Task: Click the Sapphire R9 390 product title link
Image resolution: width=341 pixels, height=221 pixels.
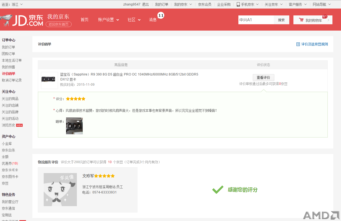Action: click(129, 77)
